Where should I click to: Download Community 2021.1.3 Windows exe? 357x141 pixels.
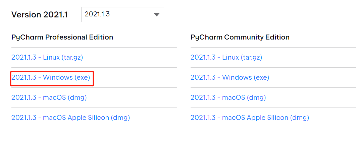[x=230, y=77]
